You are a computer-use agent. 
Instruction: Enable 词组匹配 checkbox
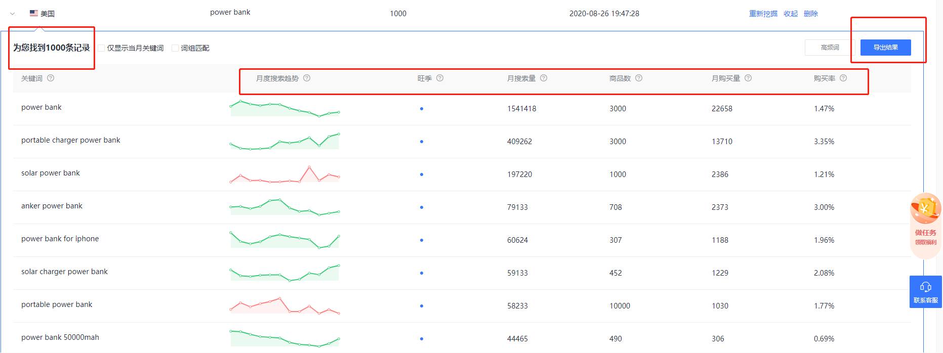point(175,48)
